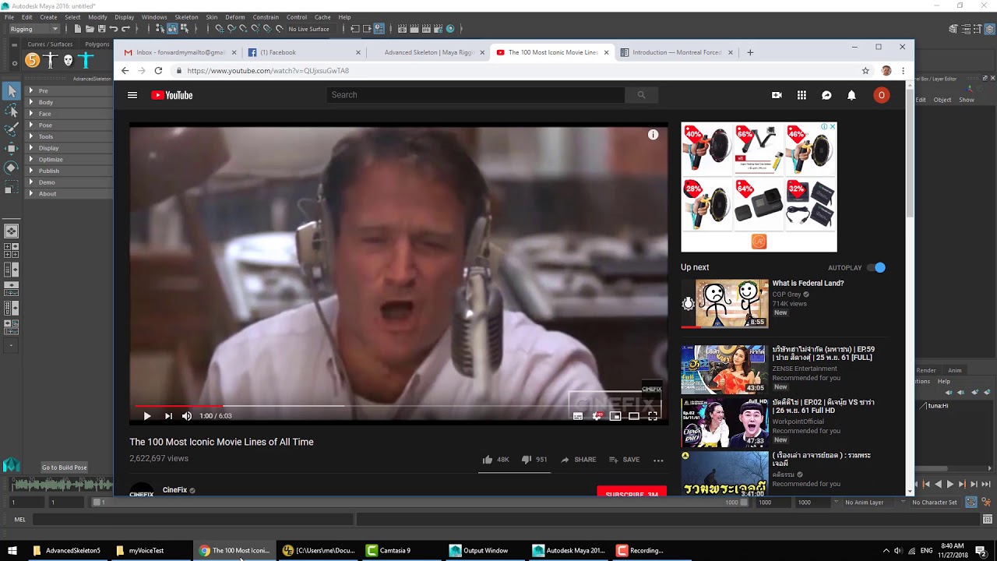The image size is (997, 561).
Task: Focus the YouTube Search field
Action: [476, 95]
